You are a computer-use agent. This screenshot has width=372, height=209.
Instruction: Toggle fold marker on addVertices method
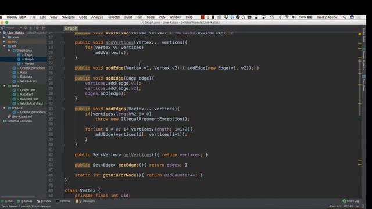tap(63, 42)
